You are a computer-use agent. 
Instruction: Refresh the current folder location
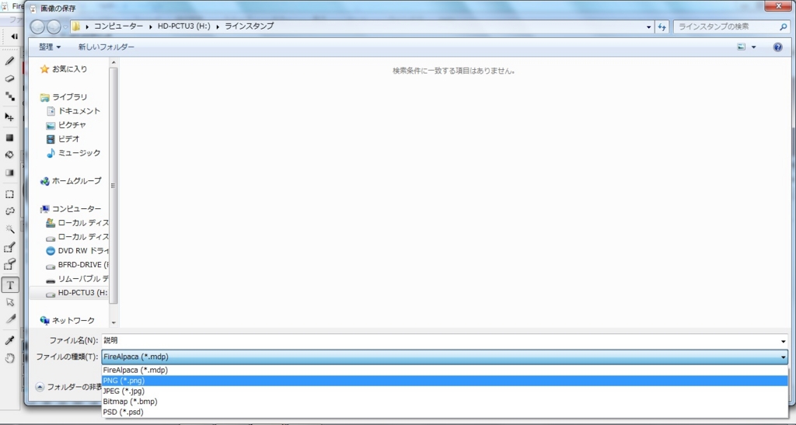pyautogui.click(x=662, y=27)
